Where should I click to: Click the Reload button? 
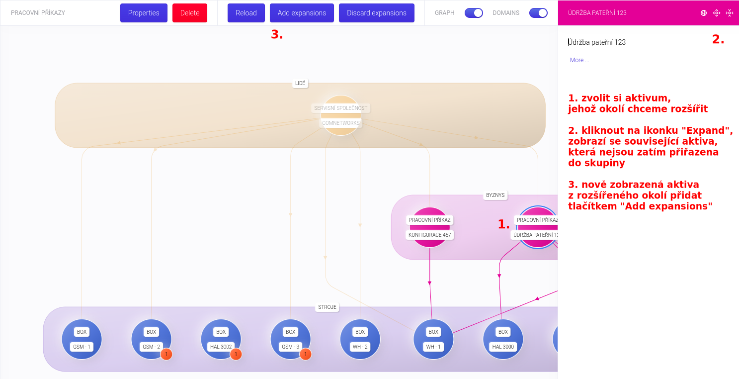[246, 13]
